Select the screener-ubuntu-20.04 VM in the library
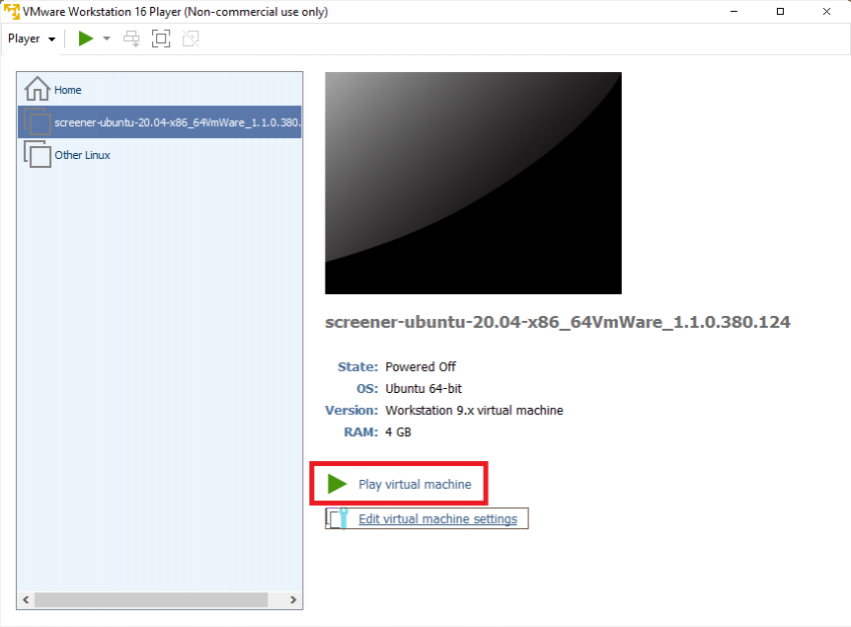Image resolution: width=851 pixels, height=627 pixels. (177, 122)
